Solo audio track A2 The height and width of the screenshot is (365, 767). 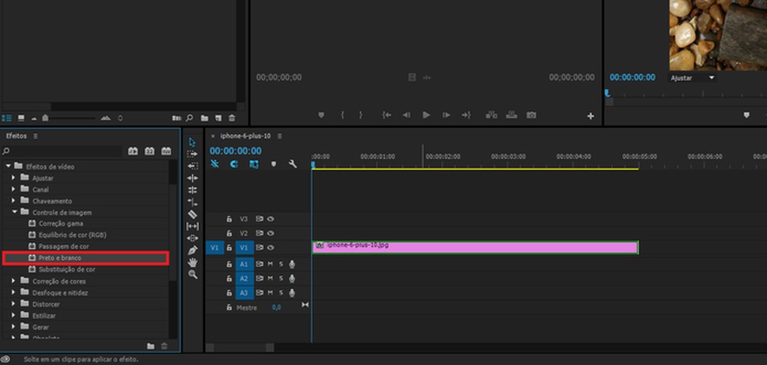click(281, 279)
